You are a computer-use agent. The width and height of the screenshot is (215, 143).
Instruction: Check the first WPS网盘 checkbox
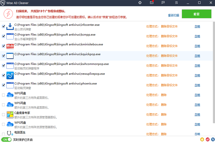point(3,95)
